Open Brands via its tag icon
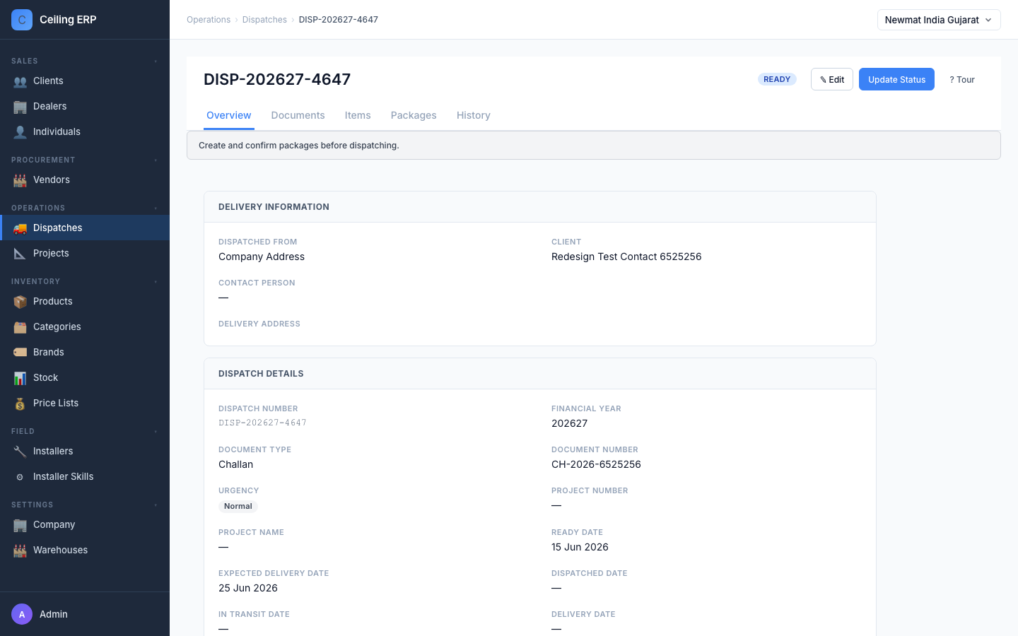 coord(20,353)
